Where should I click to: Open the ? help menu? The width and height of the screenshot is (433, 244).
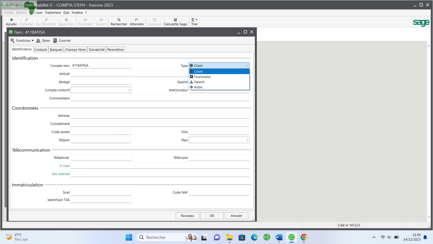(x=86, y=13)
